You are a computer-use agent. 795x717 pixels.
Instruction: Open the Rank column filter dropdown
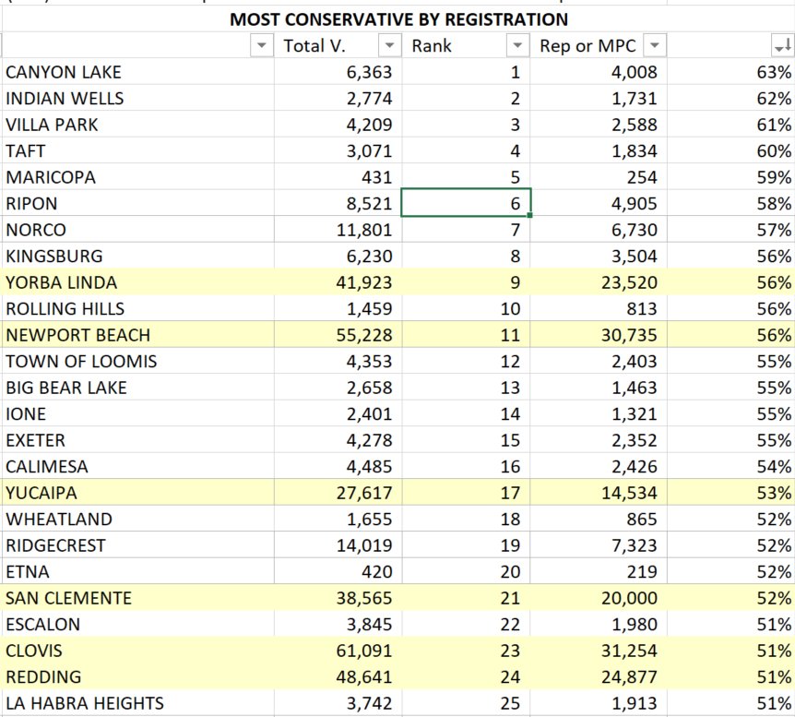(x=517, y=45)
